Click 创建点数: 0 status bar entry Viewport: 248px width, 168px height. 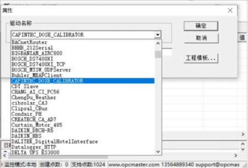coord(54,164)
